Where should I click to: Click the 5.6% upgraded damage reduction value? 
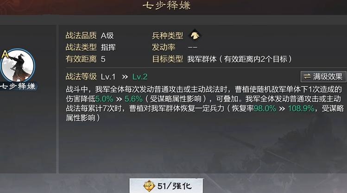tap(133, 99)
